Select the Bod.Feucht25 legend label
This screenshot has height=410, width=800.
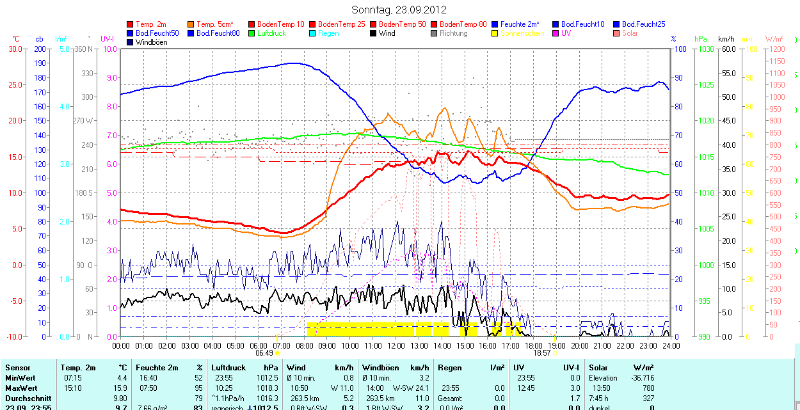pyautogui.click(x=643, y=24)
